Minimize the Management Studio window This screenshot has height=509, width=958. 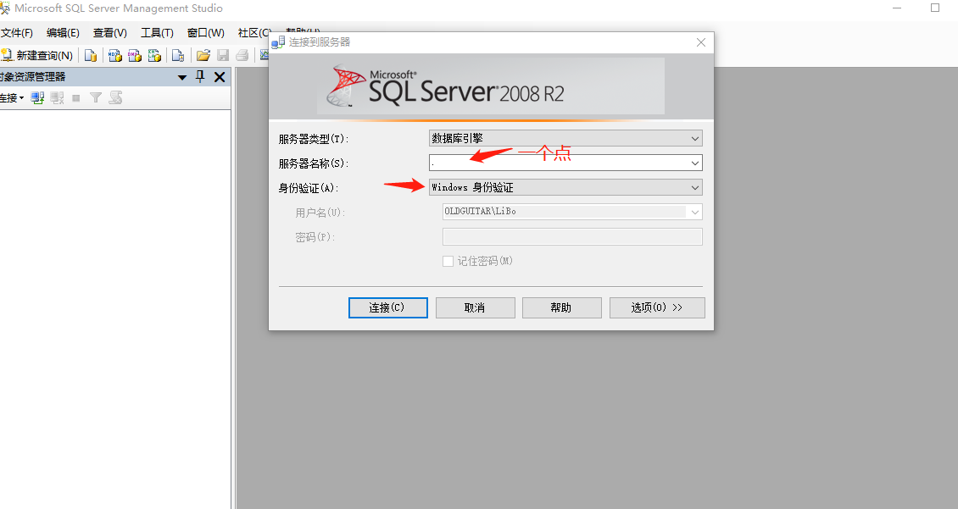tap(897, 8)
